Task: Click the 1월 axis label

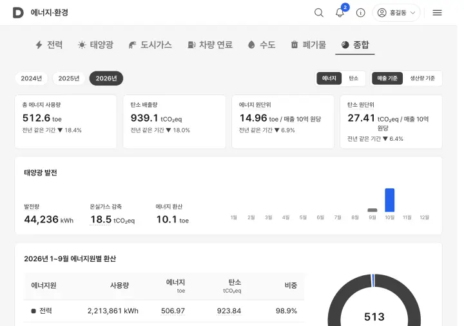Action: [x=234, y=217]
